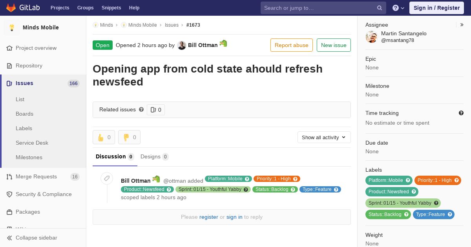471x247 pixels.
Task: Click the Report abuse button
Action: tap(292, 45)
